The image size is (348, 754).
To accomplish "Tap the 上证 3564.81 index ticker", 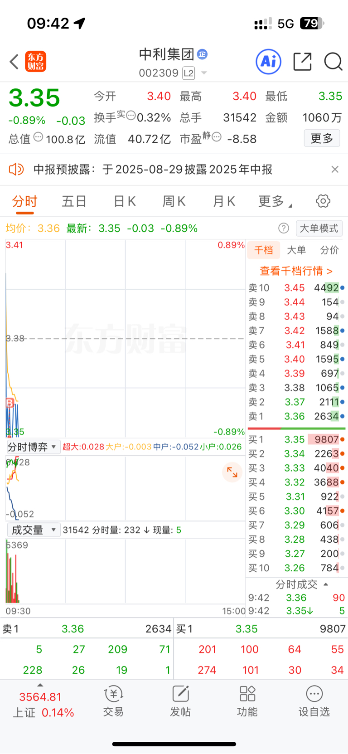I will click(x=43, y=704).
